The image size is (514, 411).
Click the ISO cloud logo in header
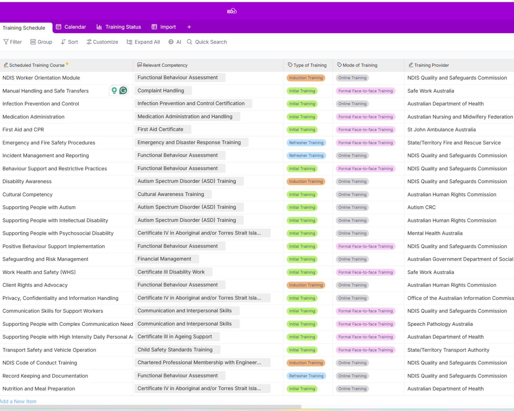pyautogui.click(x=232, y=11)
